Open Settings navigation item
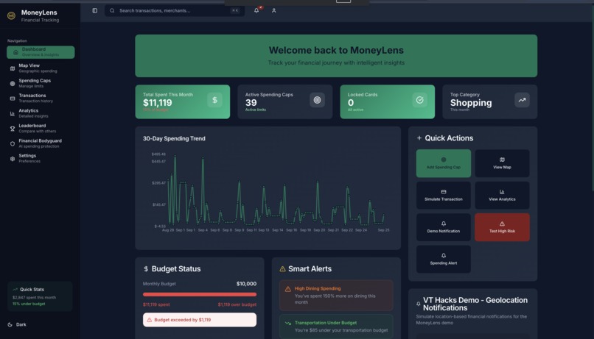 coord(41,158)
